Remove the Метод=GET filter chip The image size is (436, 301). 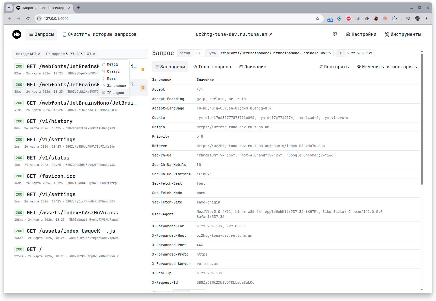(x=39, y=54)
